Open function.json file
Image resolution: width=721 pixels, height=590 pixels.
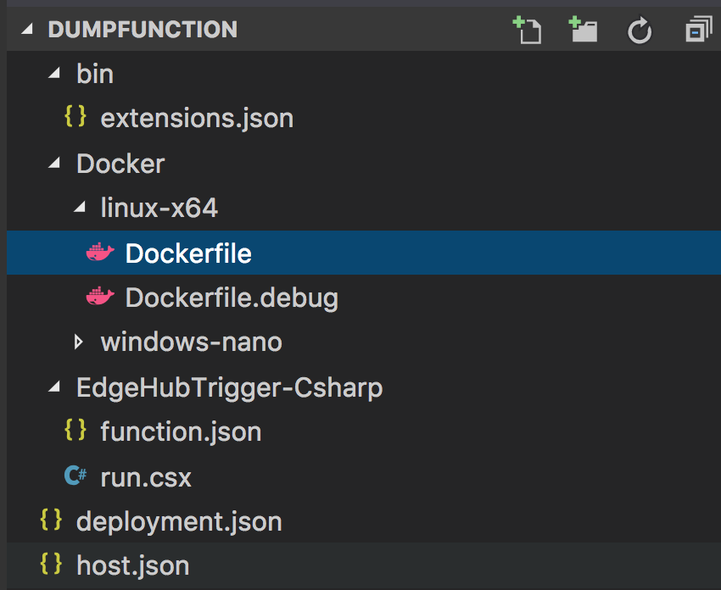182,432
